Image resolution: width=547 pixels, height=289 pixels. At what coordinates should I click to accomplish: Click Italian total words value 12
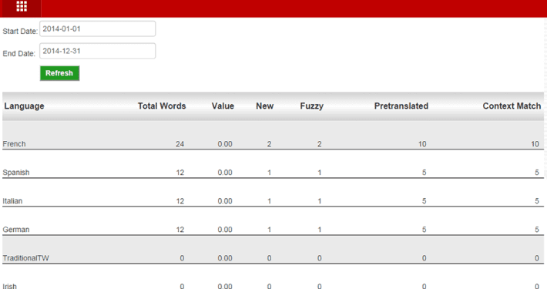tap(180, 201)
